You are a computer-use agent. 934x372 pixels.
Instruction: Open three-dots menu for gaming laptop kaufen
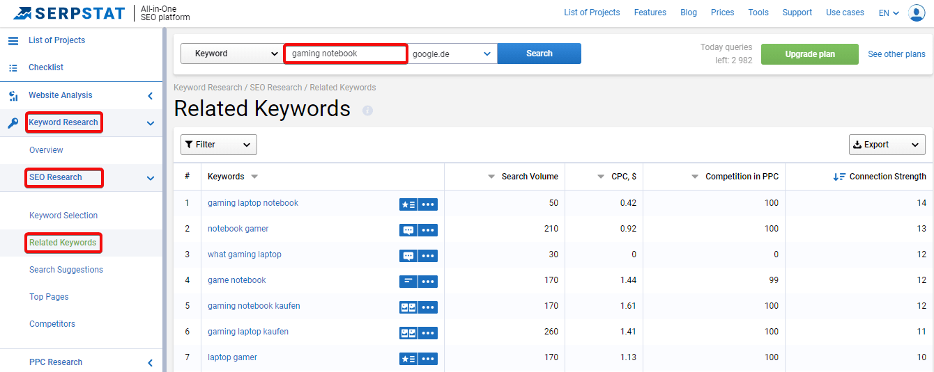click(428, 333)
